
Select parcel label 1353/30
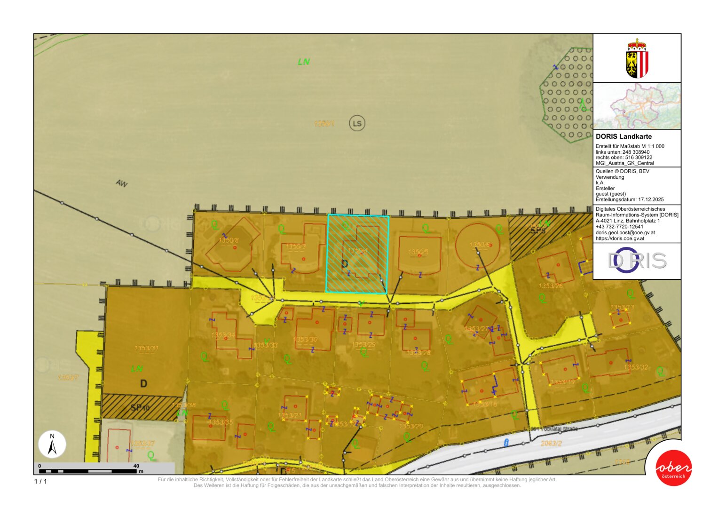[305, 340]
